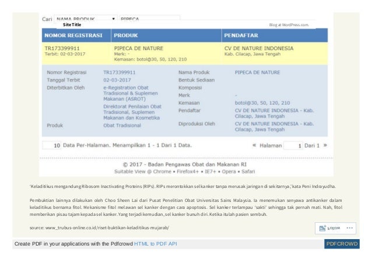The image size is (372, 263).
Task: Click the PIPECA search input field
Action: pos(149,19)
